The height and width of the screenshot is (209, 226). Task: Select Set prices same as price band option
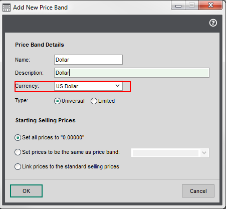pyautogui.click(x=18, y=152)
